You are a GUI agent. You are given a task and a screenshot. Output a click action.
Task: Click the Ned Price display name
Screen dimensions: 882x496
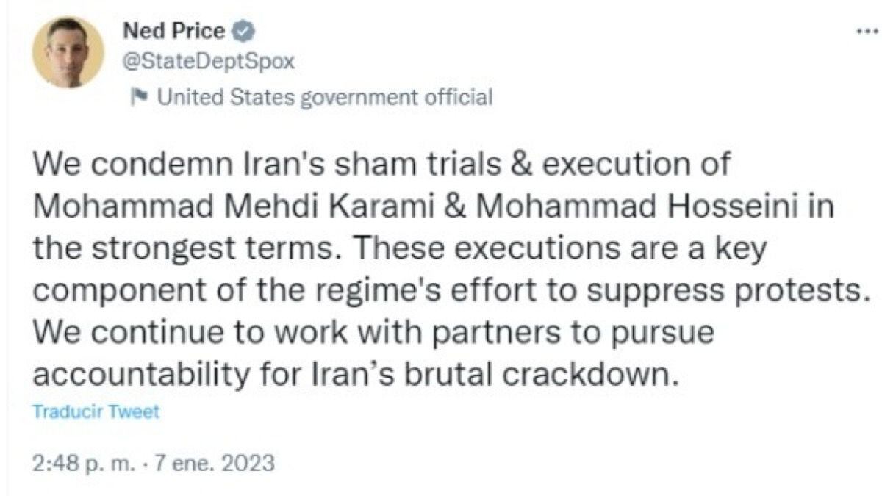coord(175,32)
